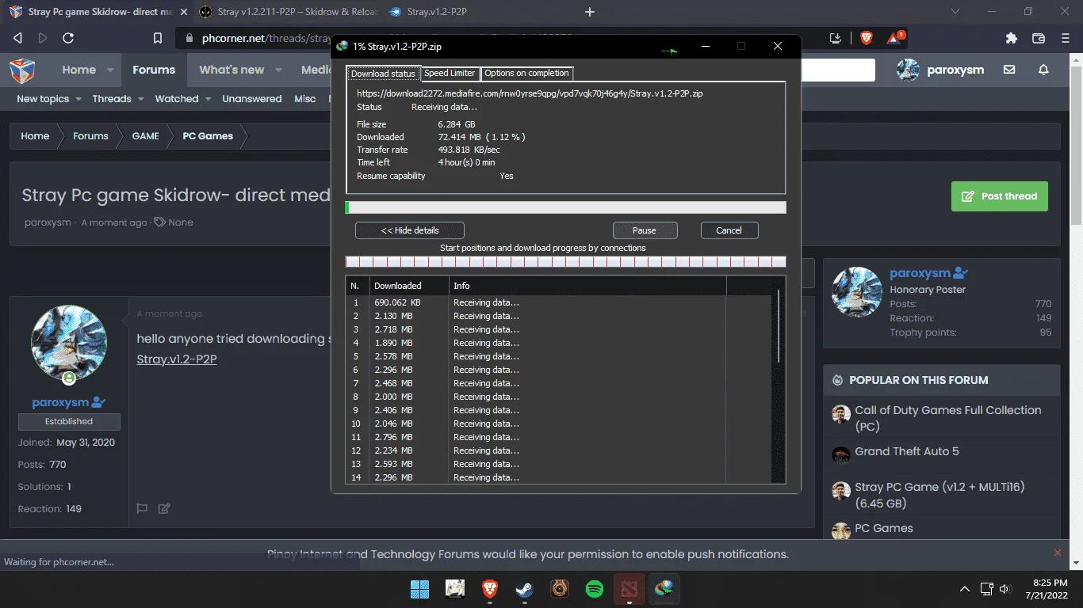Image resolution: width=1083 pixels, height=608 pixels.
Task: Reload the page with the refresh icon
Action: [68, 38]
